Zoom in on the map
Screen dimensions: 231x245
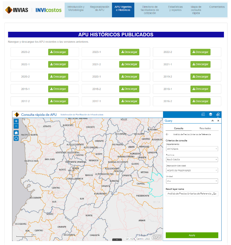pyautogui.click(x=16, y=121)
